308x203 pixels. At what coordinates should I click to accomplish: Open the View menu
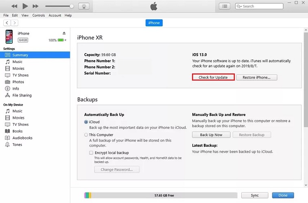(25, 15)
